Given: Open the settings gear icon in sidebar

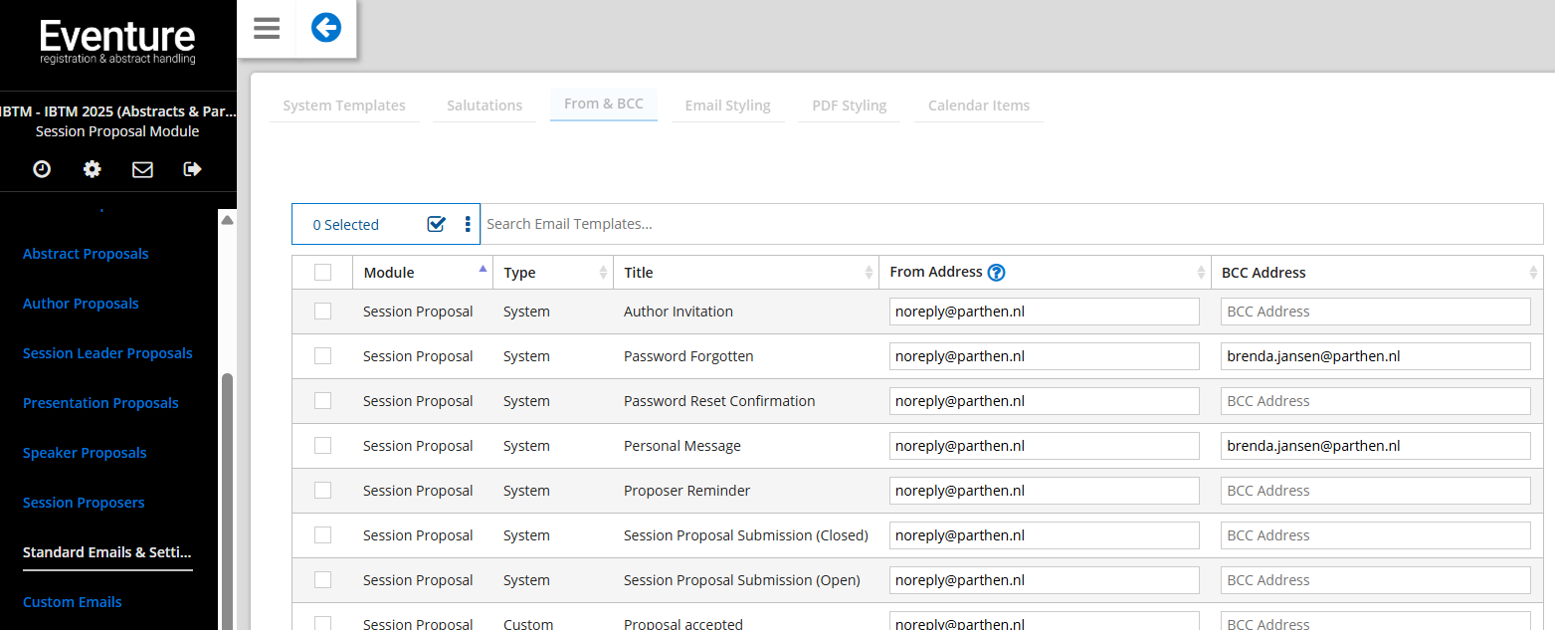Looking at the screenshot, I should [93, 169].
